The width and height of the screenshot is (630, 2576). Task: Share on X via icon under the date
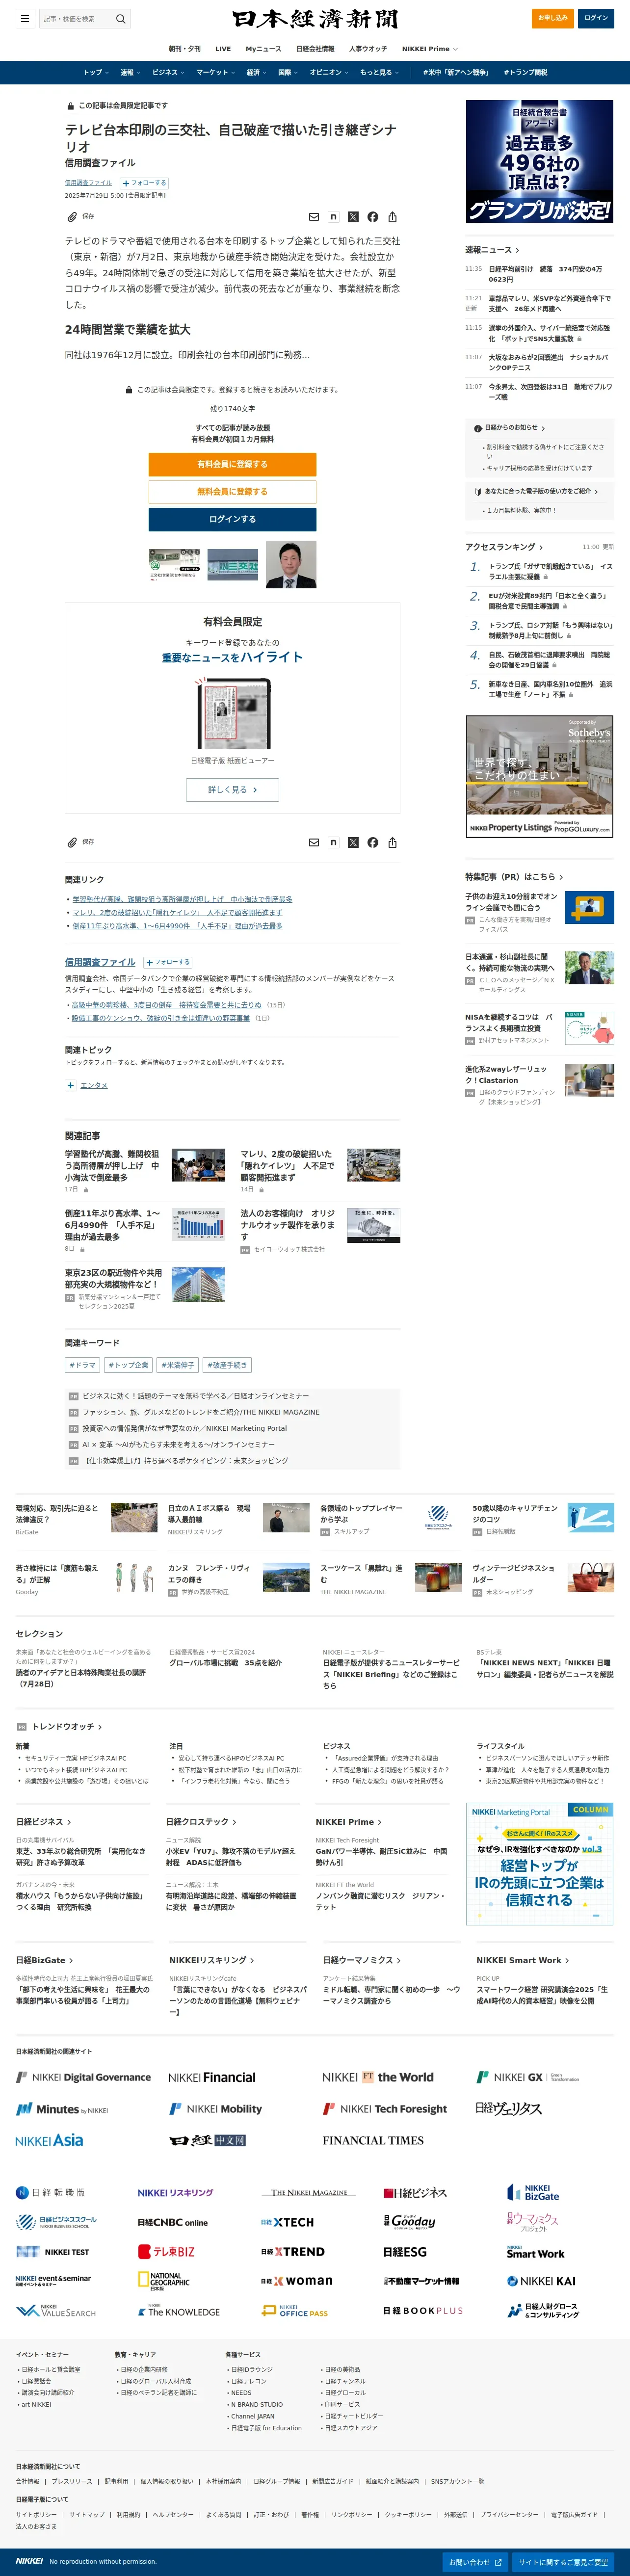tap(353, 217)
